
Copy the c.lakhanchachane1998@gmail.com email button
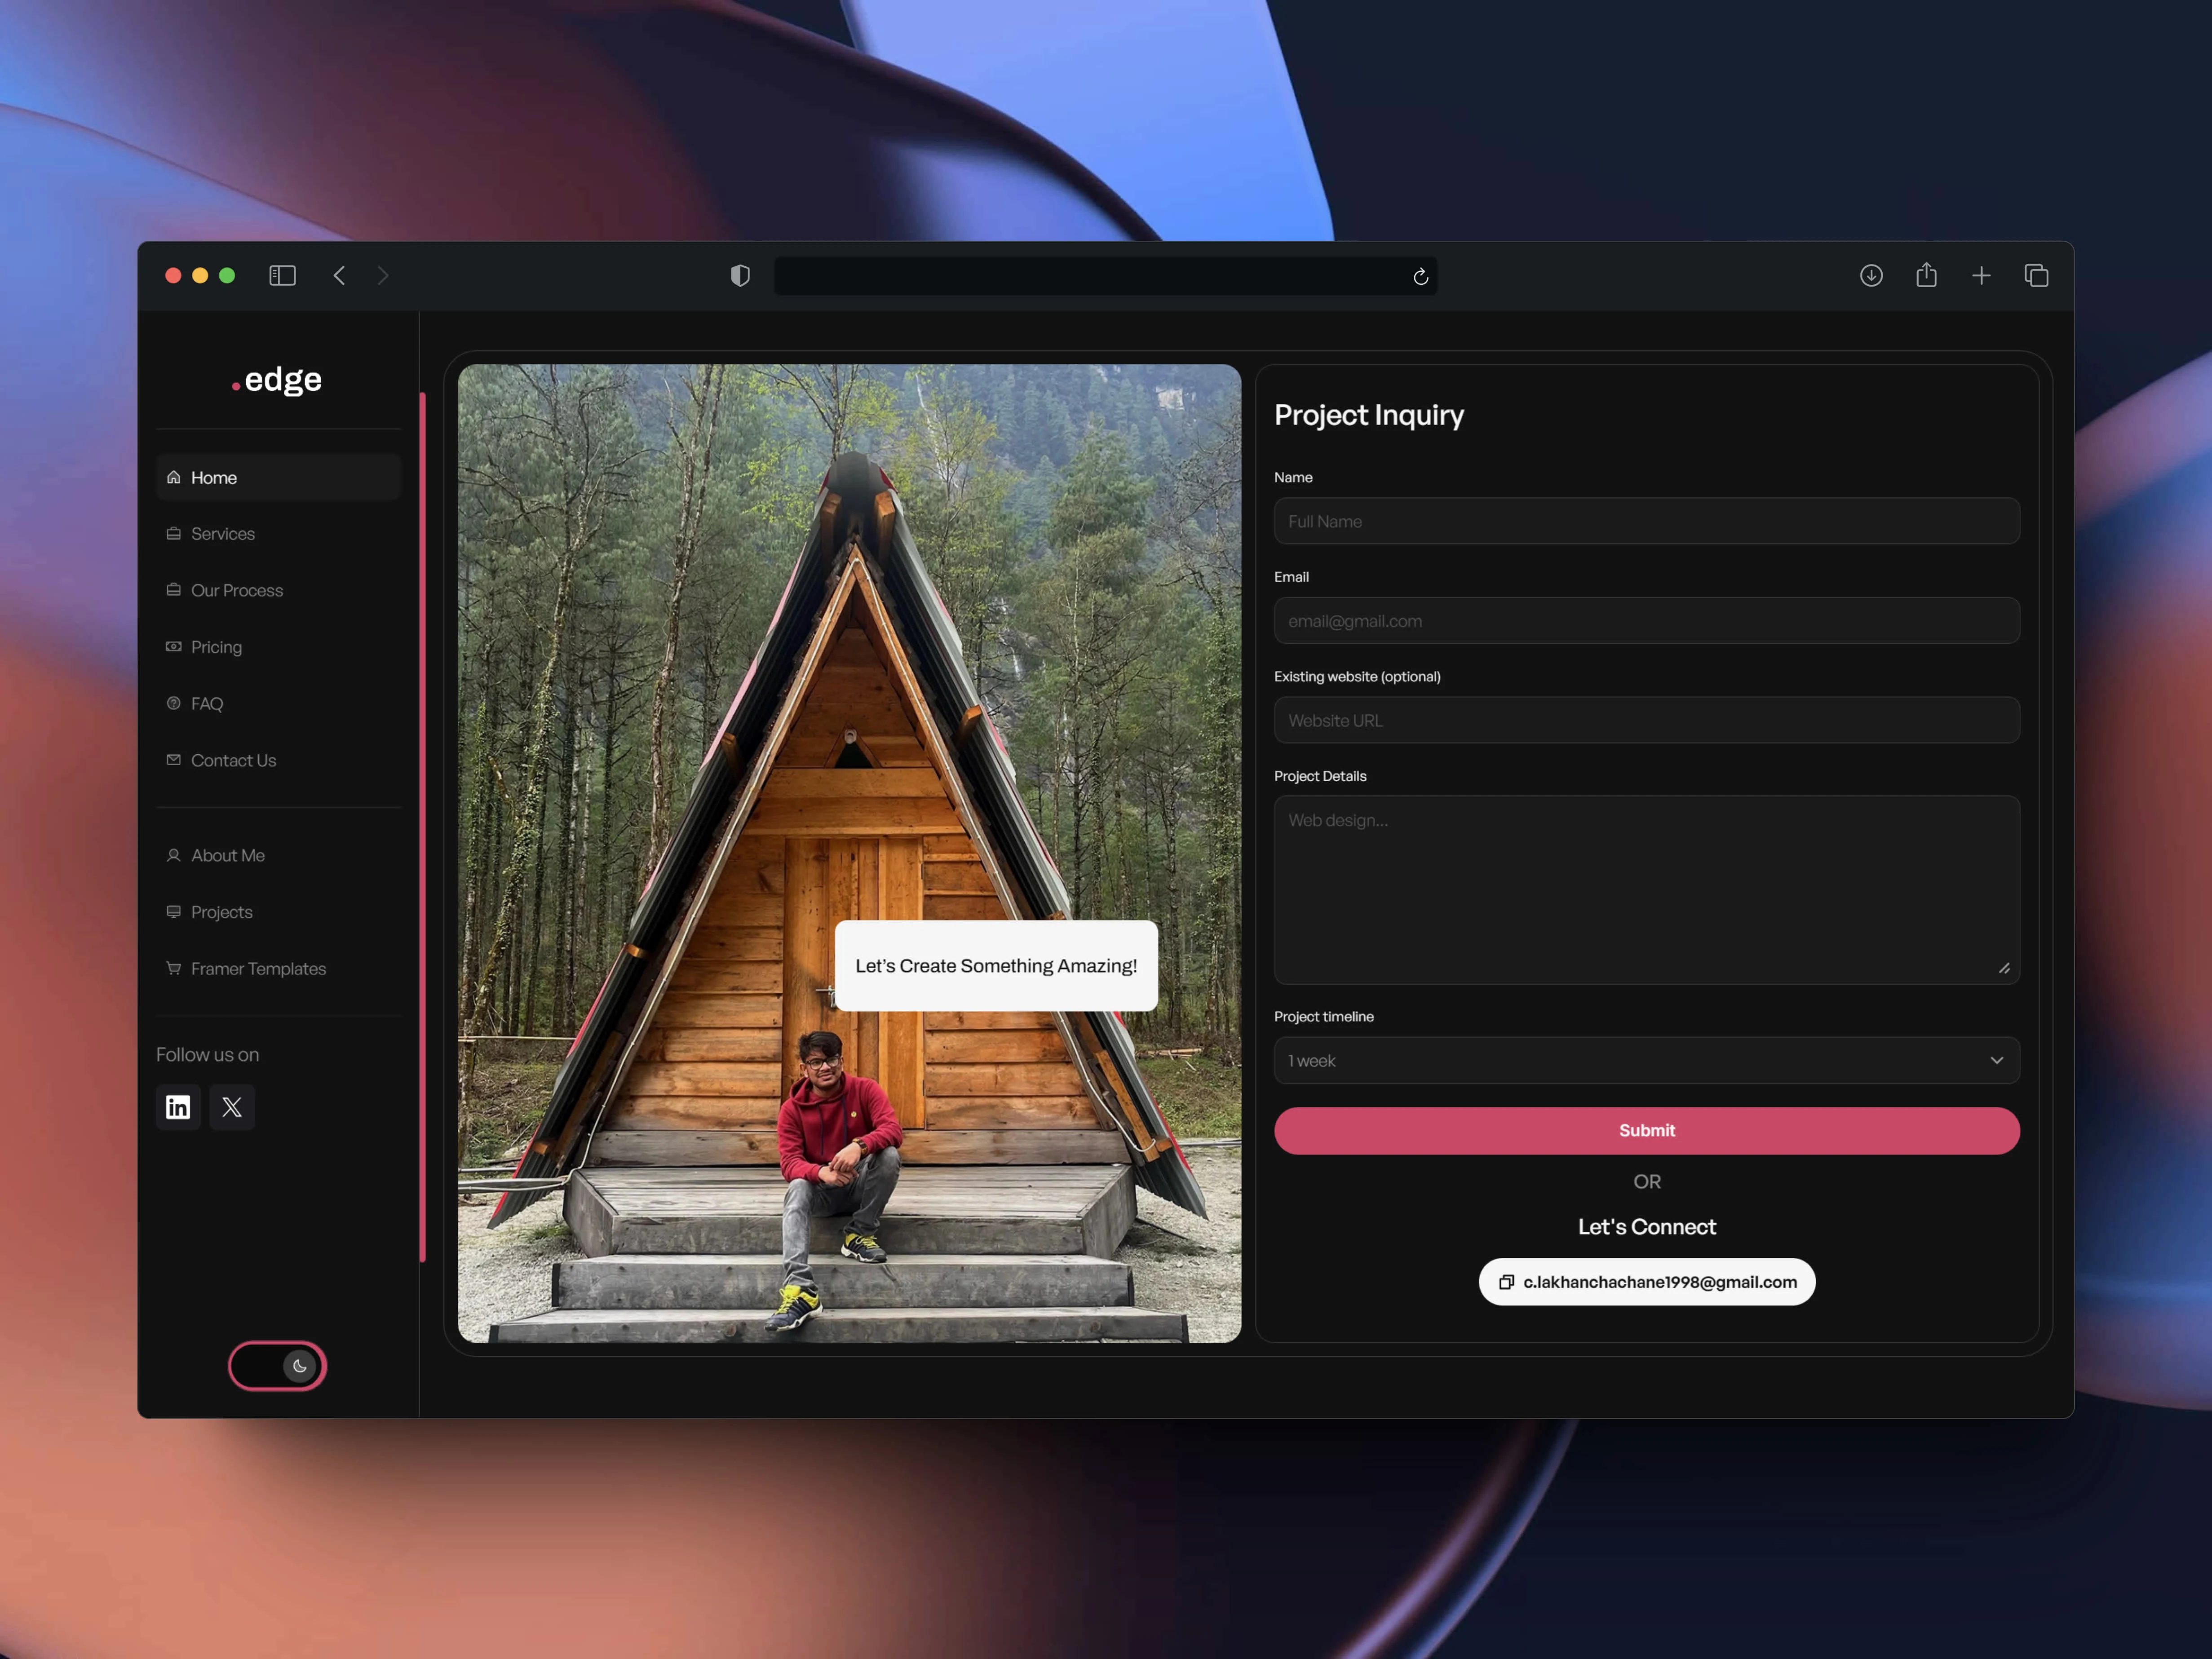[1646, 1282]
